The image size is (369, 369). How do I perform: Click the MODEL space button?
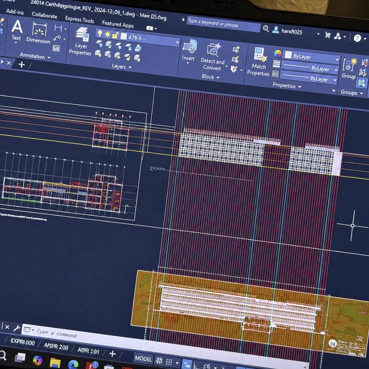(x=143, y=358)
